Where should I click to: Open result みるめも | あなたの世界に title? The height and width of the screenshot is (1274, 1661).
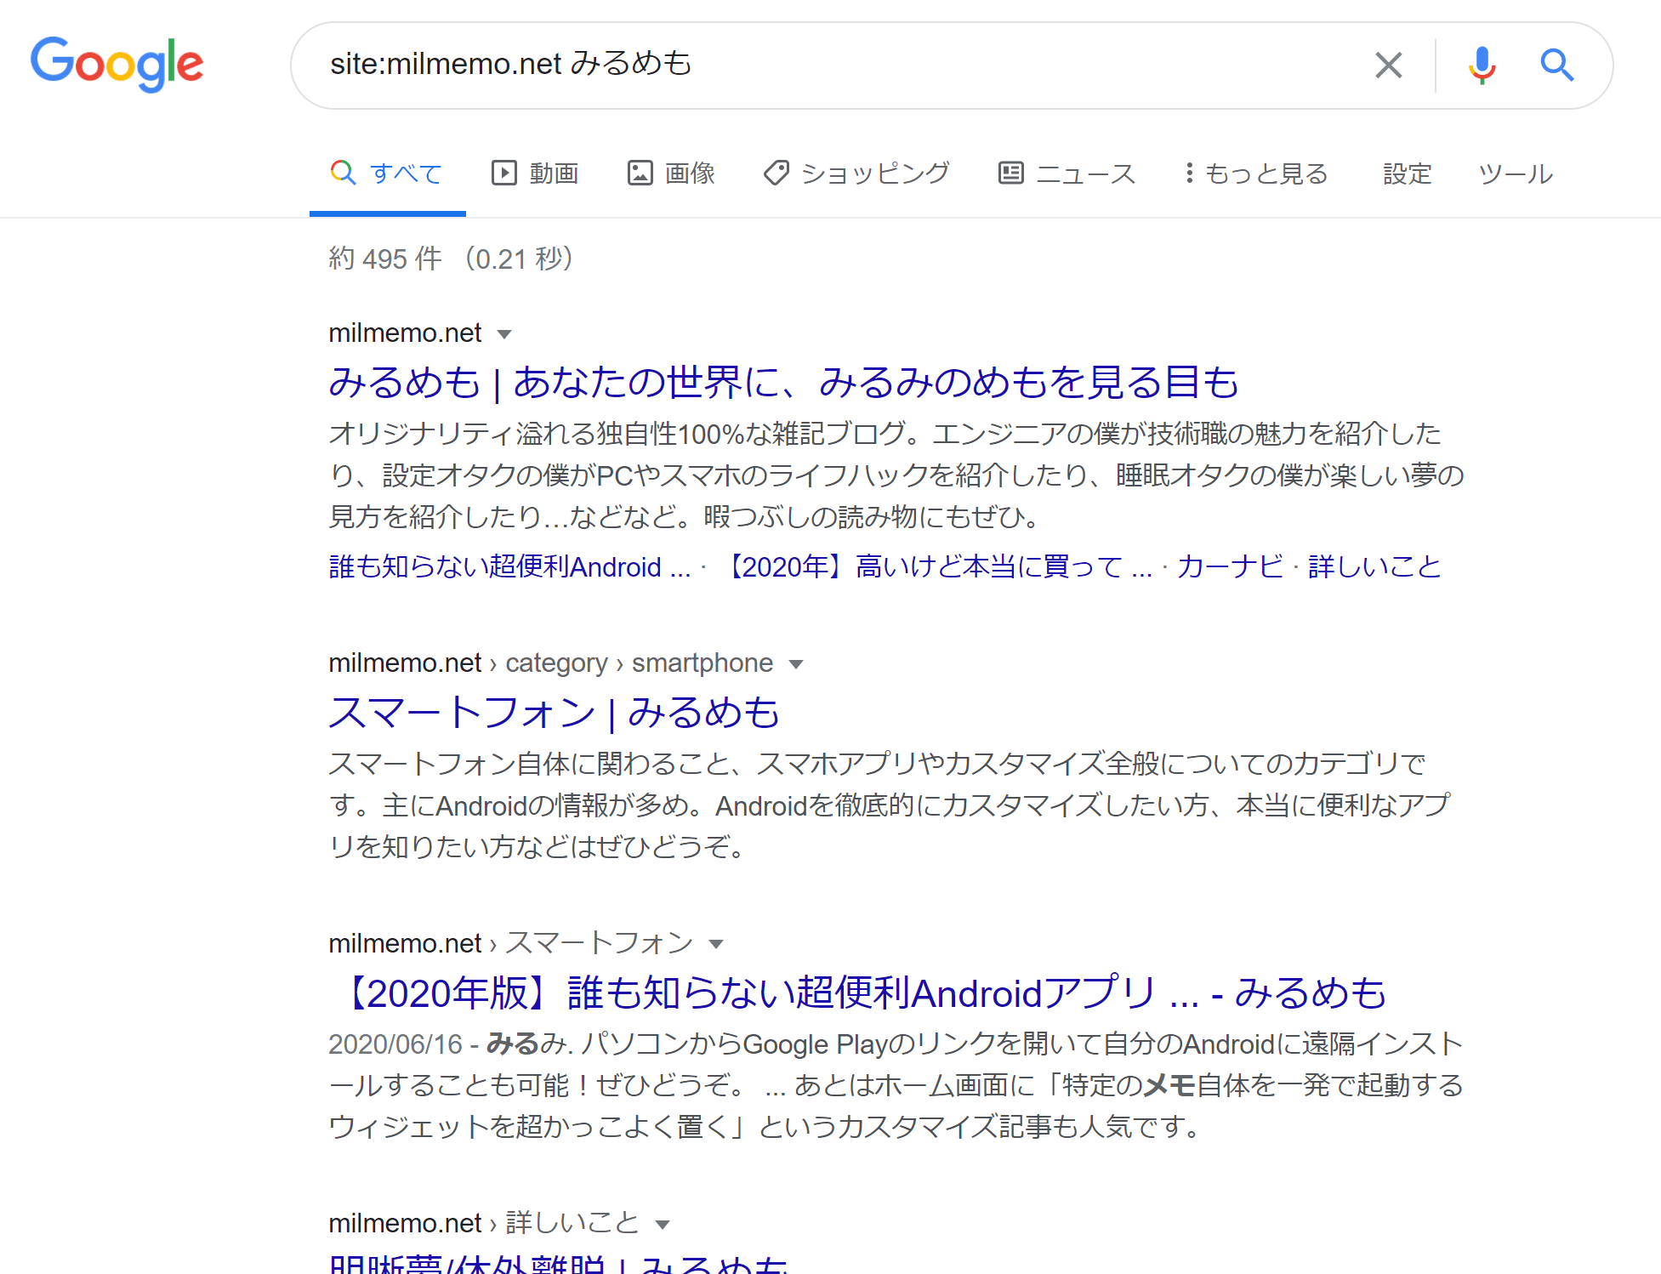coord(783,382)
